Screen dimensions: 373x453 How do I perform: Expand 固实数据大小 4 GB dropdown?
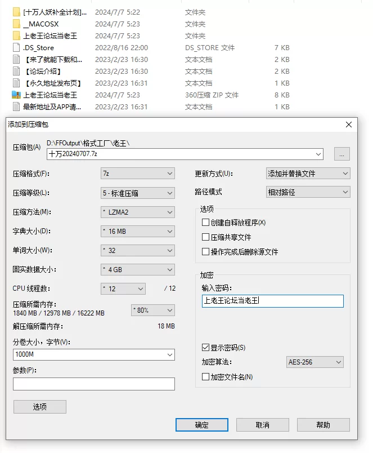(138, 269)
